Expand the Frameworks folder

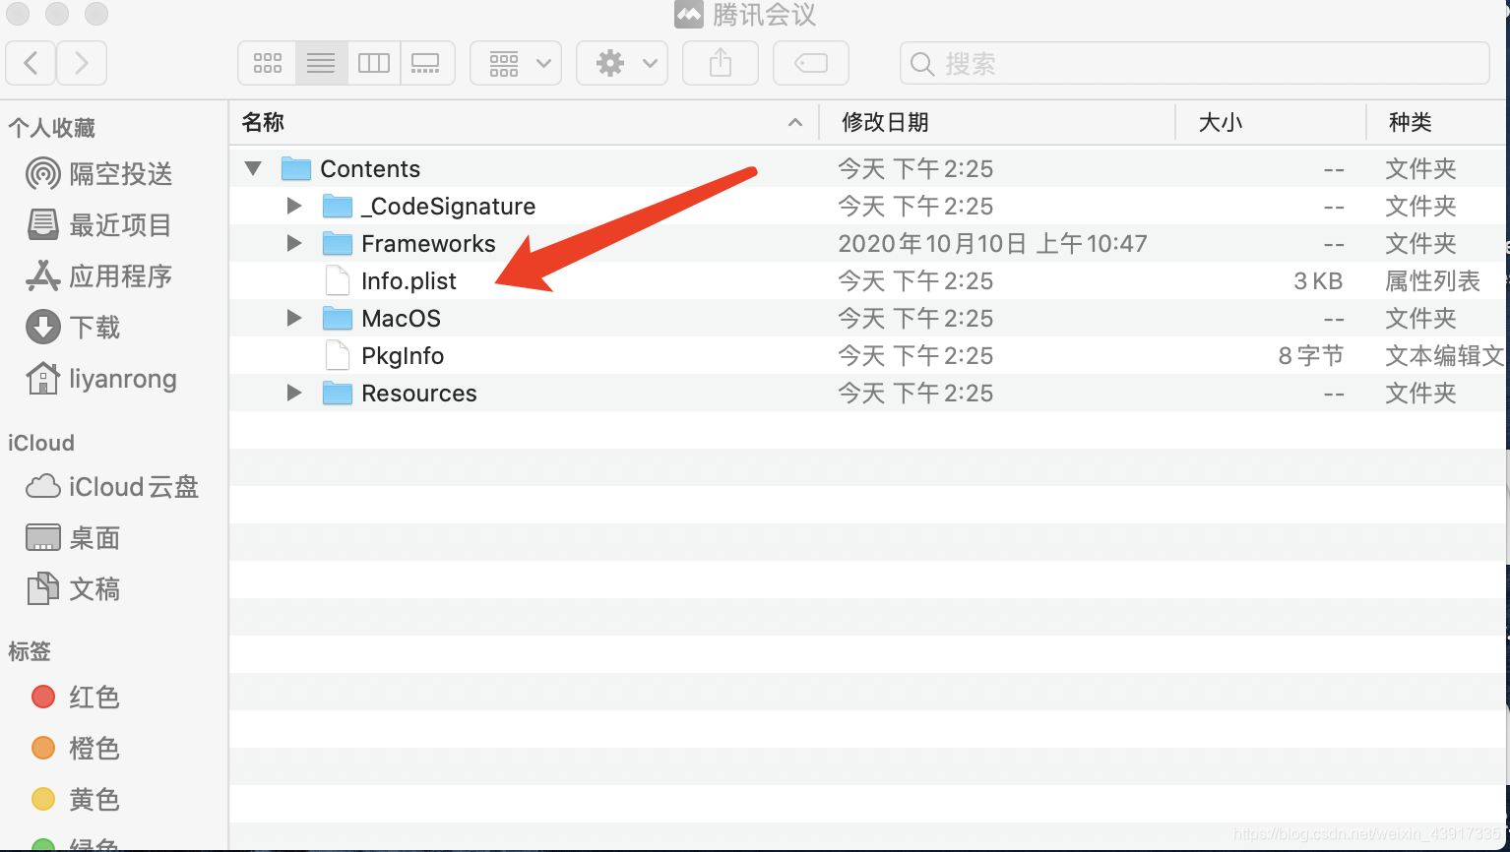click(x=293, y=243)
